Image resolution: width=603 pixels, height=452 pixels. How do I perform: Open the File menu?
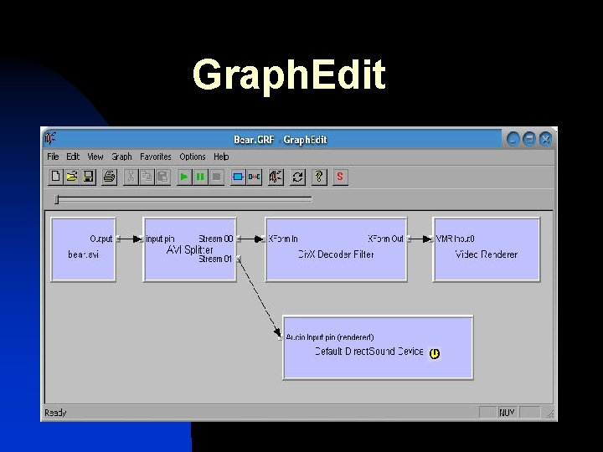pyautogui.click(x=53, y=157)
